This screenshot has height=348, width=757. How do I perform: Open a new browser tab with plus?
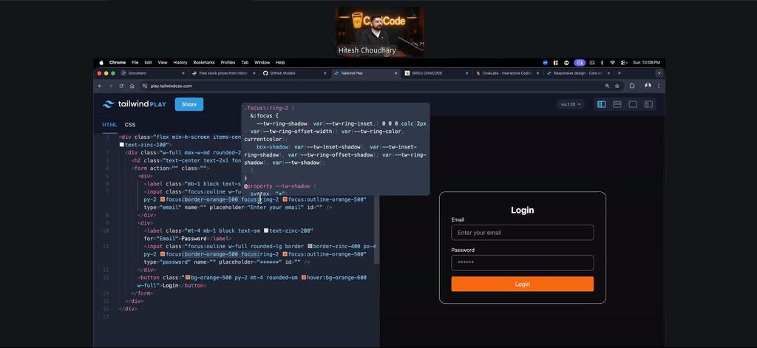click(619, 73)
